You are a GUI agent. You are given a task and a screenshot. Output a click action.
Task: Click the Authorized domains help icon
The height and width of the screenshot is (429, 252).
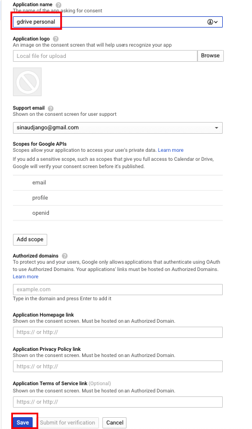point(65,256)
